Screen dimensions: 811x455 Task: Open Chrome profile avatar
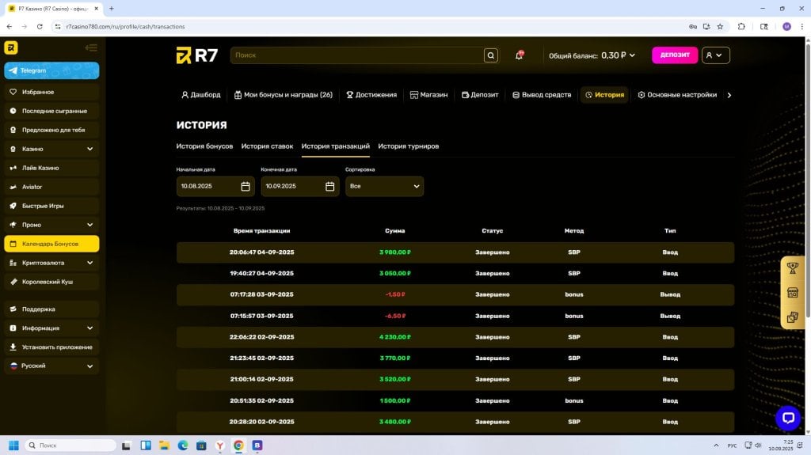786,26
